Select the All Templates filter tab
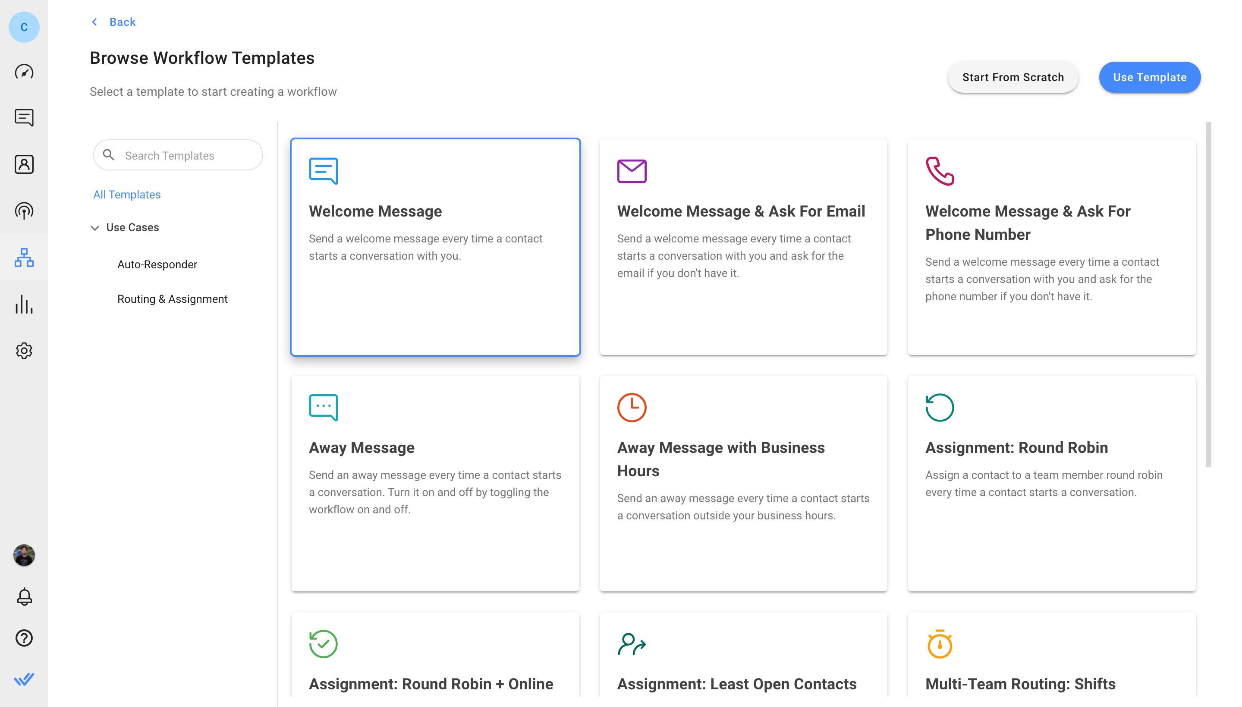Image resolution: width=1242 pixels, height=707 pixels. point(127,194)
